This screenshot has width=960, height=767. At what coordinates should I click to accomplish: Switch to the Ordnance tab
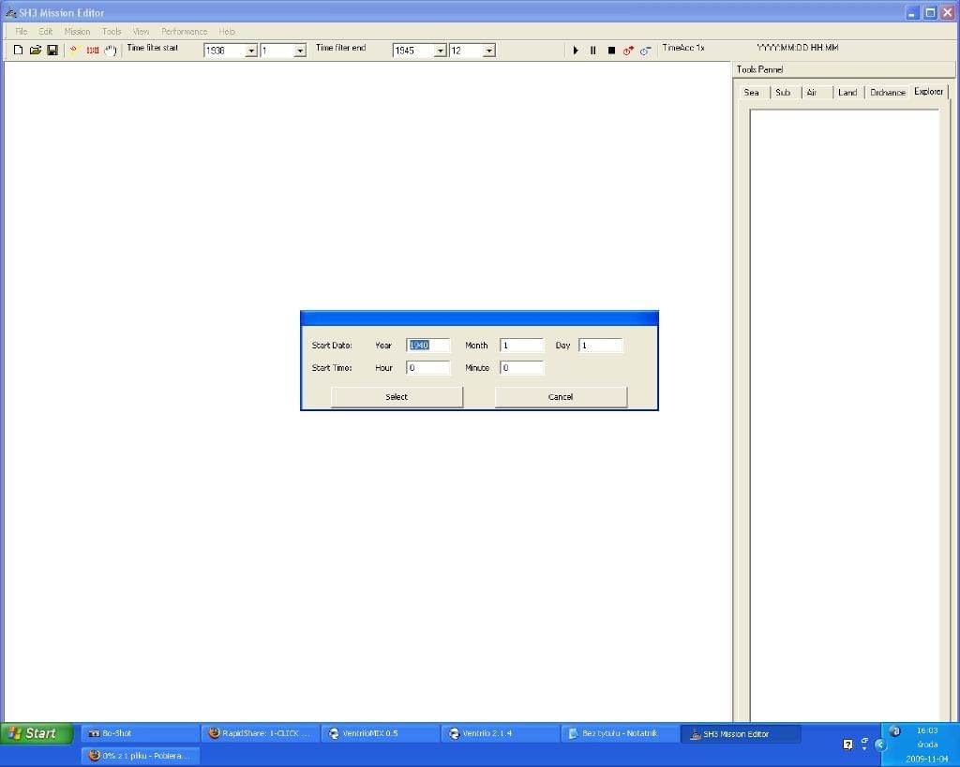[887, 93]
